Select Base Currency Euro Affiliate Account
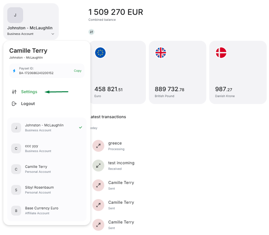The image size is (269, 235). point(41,210)
